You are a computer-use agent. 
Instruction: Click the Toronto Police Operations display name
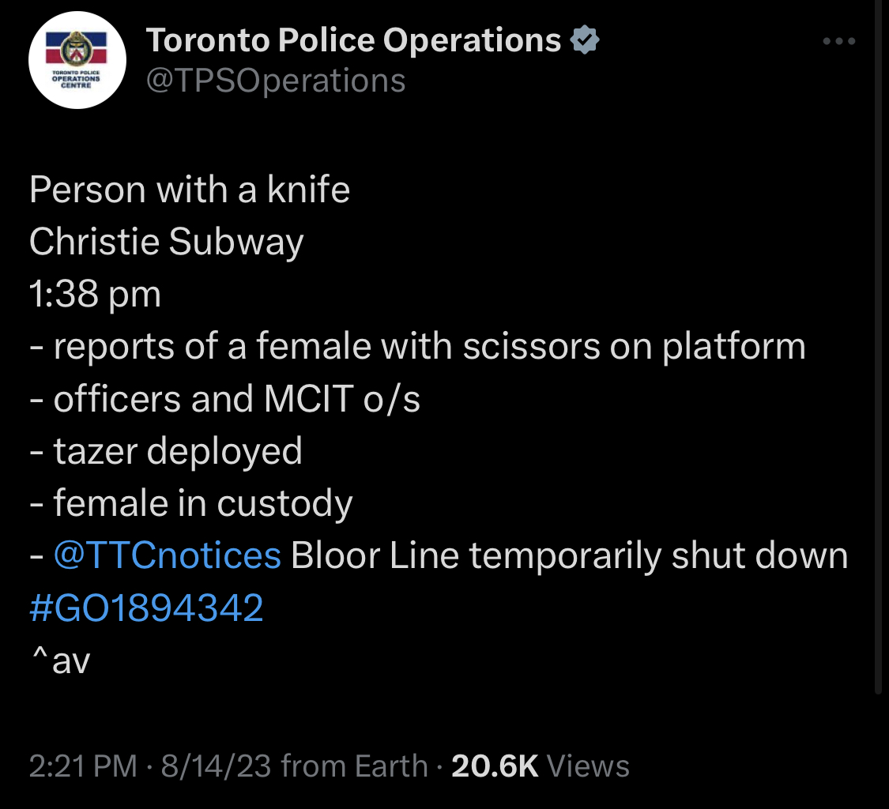tap(354, 40)
